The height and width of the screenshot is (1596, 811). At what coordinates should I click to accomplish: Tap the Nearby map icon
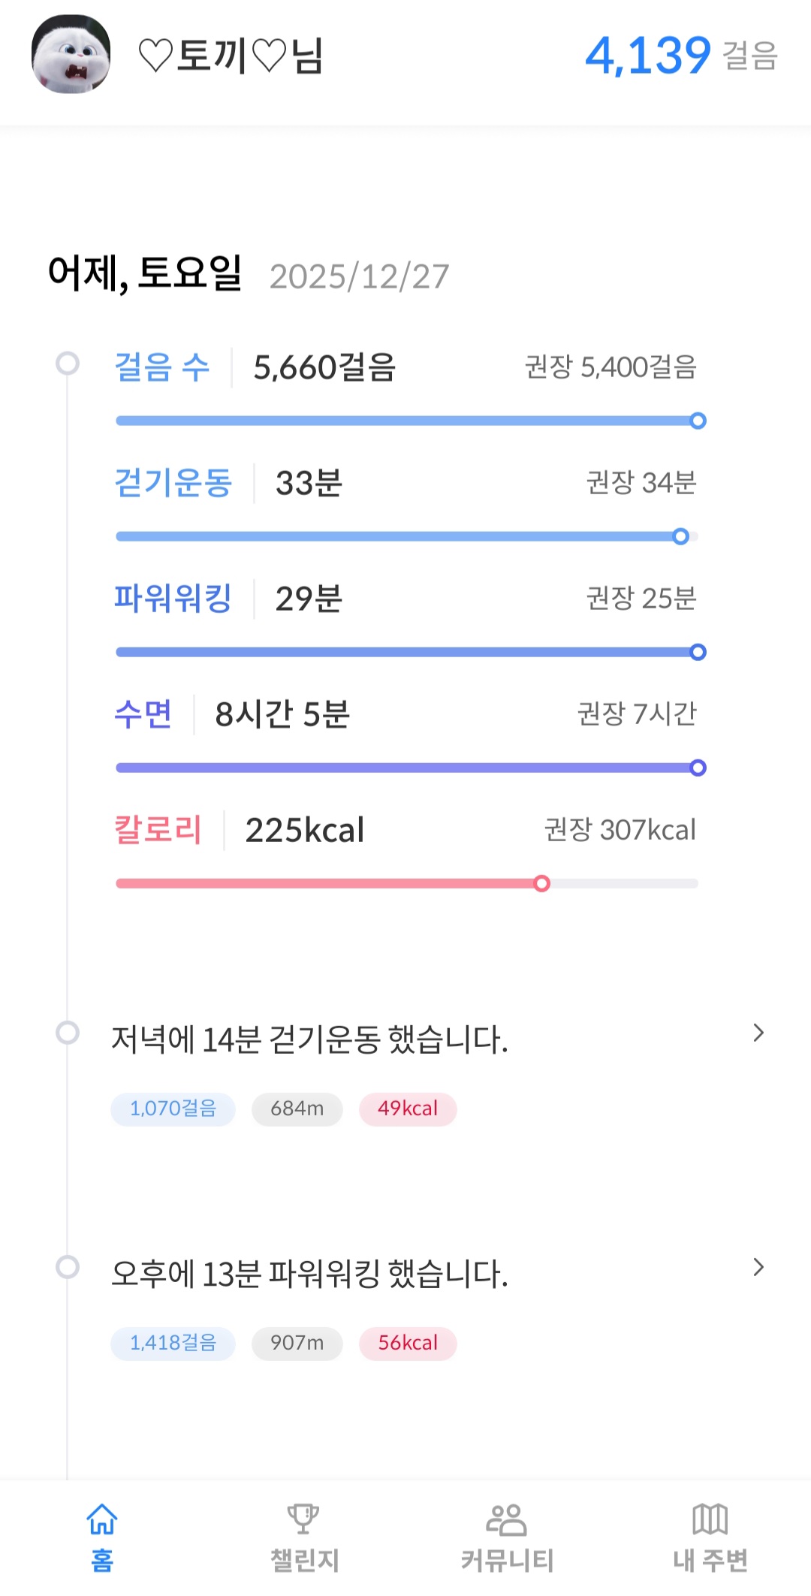(710, 1520)
